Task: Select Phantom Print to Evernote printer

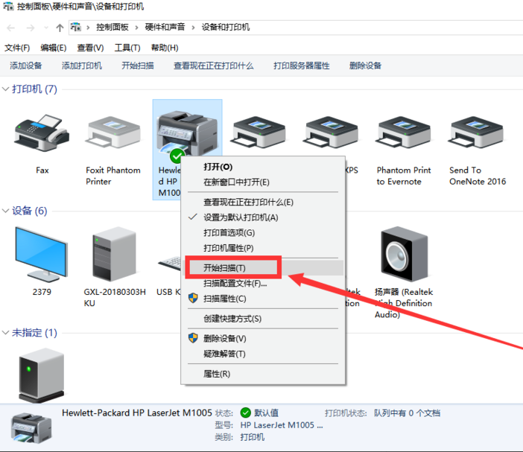Action: pos(404,134)
